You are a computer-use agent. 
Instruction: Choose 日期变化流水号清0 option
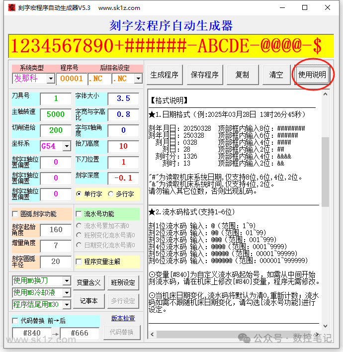[79, 245]
